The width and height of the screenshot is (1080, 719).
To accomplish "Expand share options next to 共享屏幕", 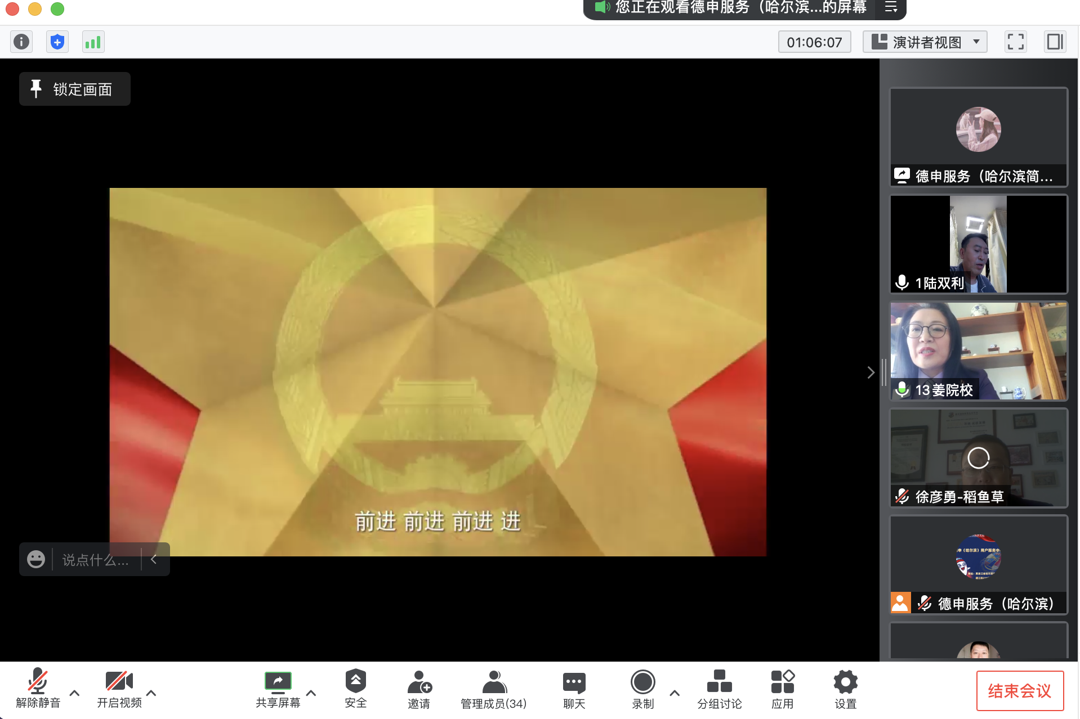I will tap(311, 693).
